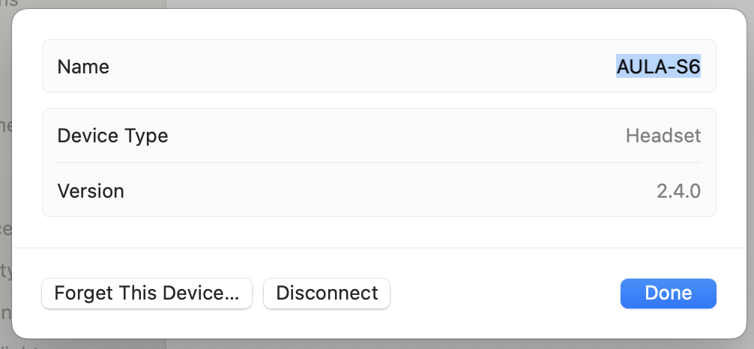Click the horizontal separator above the buttons
Viewport: 754px width, 349px height.
(378, 247)
